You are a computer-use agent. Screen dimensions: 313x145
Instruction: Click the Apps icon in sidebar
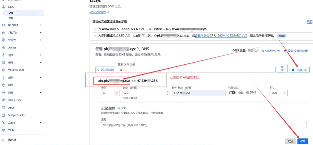[3, 108]
